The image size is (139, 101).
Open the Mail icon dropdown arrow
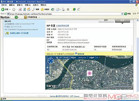click(x=60, y=10)
